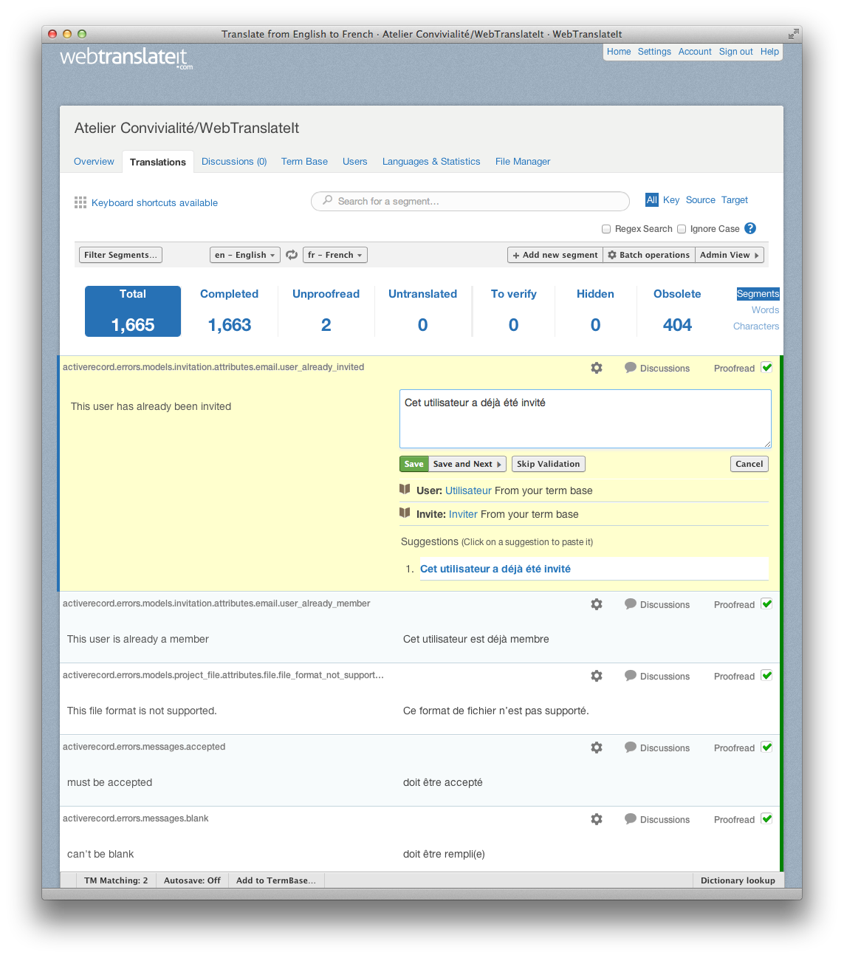The image size is (844, 958).
Task: Open Keyboard shortcuts available link
Action: click(154, 203)
